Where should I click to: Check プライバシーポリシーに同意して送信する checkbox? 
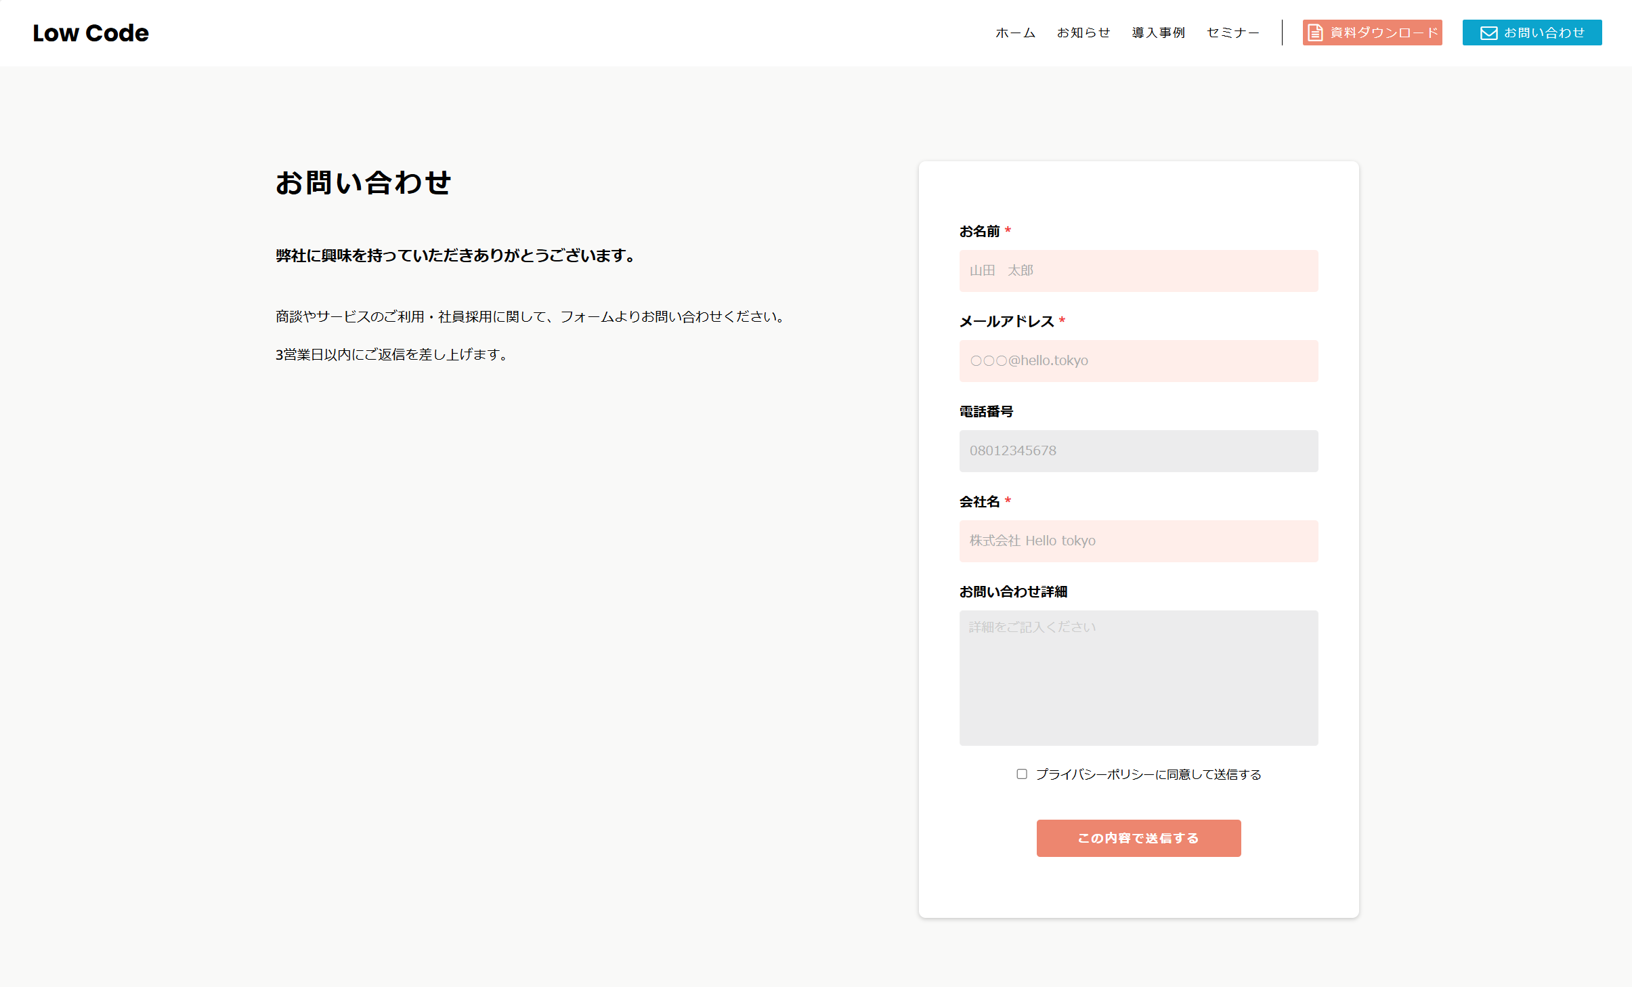click(x=1022, y=773)
